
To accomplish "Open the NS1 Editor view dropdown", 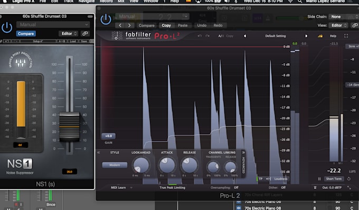I will point(69,34).
